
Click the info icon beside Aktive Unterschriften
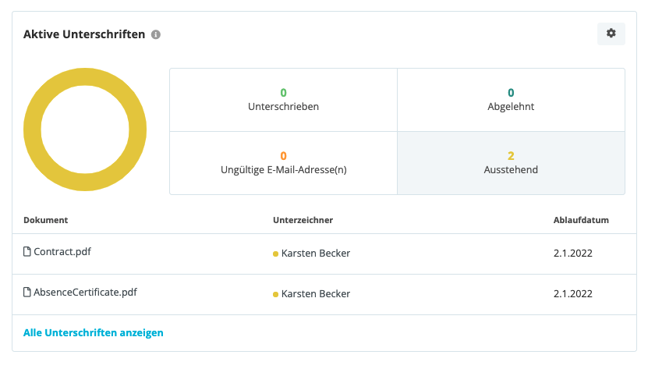(156, 34)
